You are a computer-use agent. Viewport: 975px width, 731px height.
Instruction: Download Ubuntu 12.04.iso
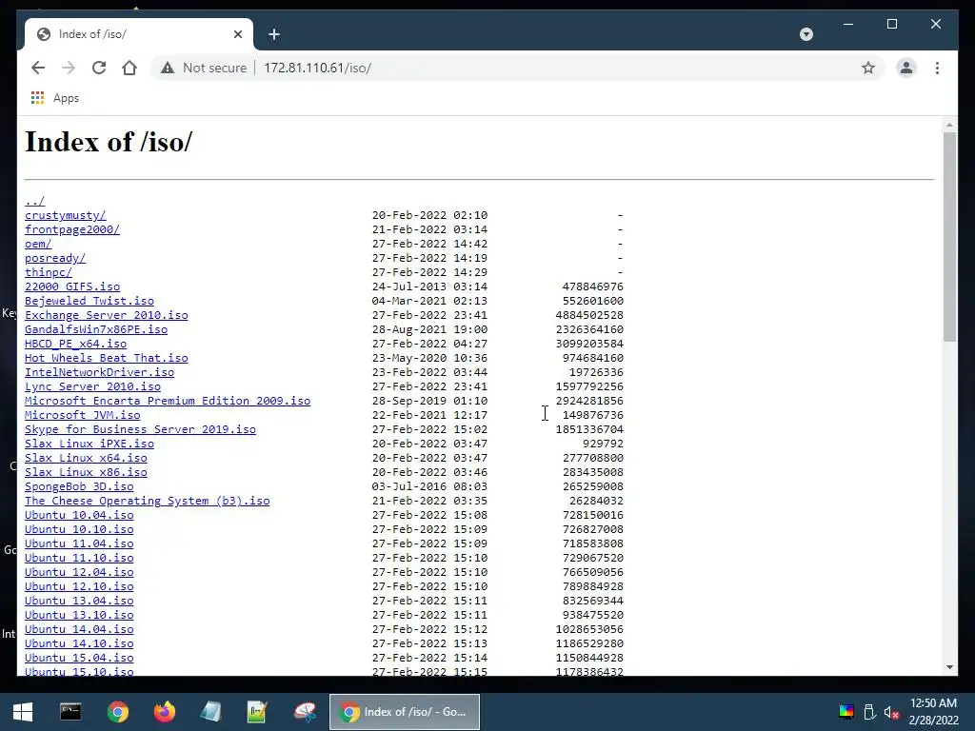click(x=79, y=572)
